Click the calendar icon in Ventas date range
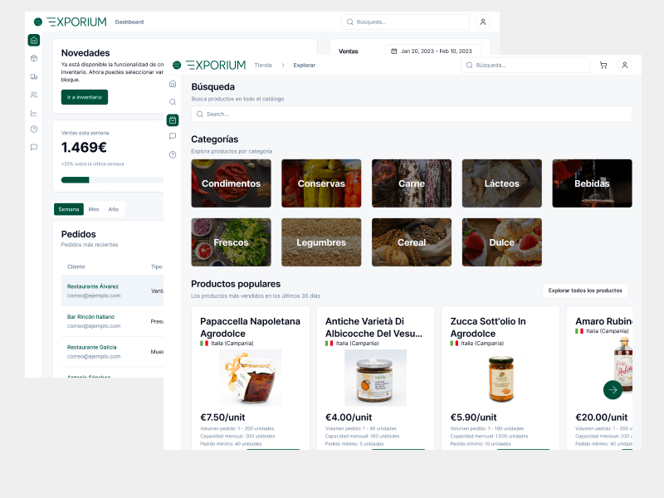The image size is (664, 498). pyautogui.click(x=393, y=51)
